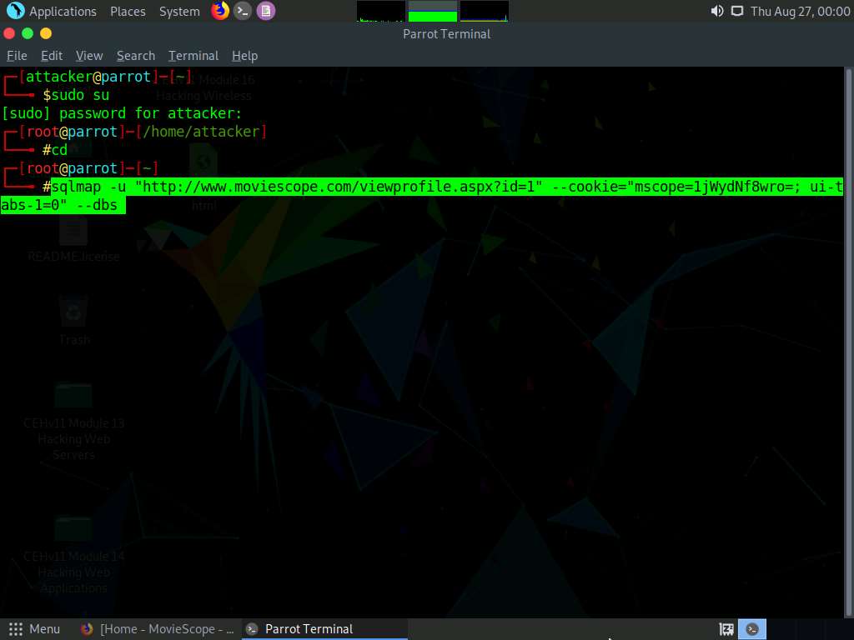Click the terminal icon in the system tray
This screenshot has height=640, width=854.
[752, 629]
